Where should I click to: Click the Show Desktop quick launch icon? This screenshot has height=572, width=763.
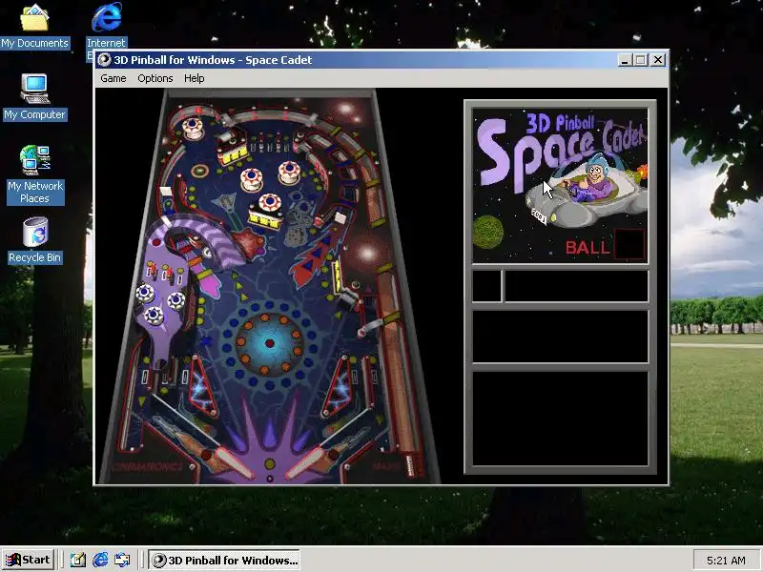[x=78, y=560]
